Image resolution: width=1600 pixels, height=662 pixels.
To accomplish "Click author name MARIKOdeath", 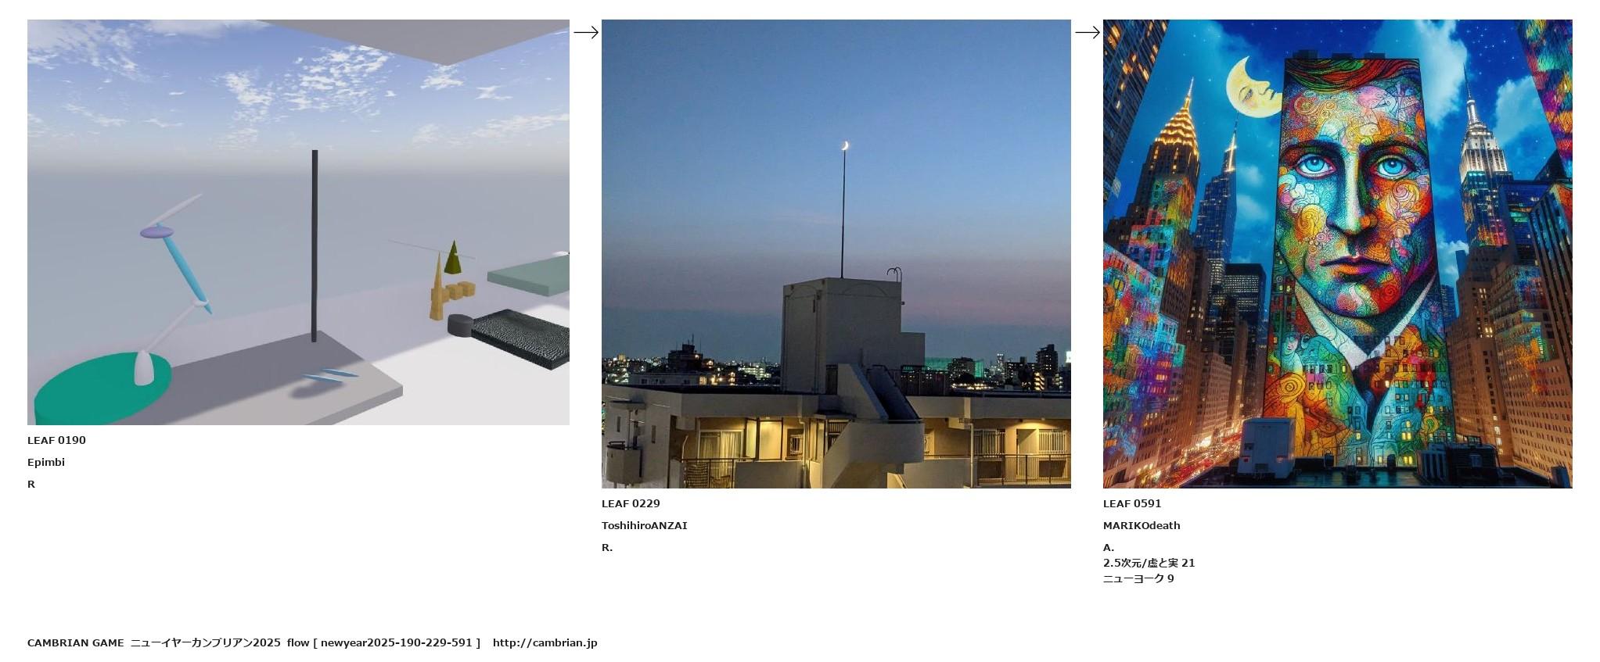I will pos(1142,525).
